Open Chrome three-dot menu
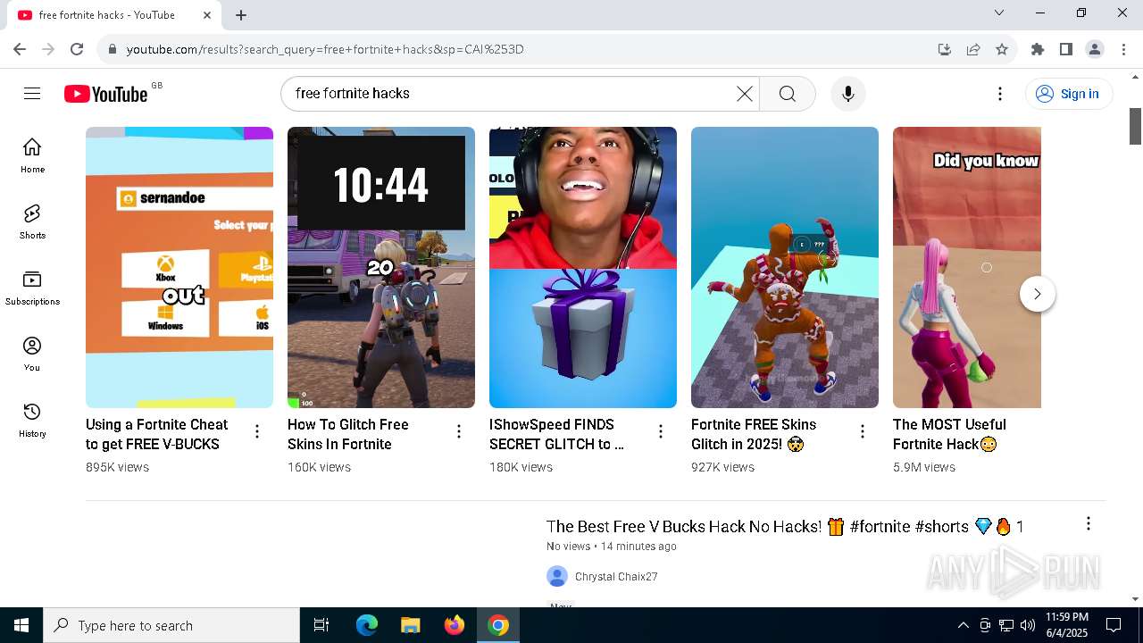This screenshot has width=1143, height=643. (x=1124, y=49)
